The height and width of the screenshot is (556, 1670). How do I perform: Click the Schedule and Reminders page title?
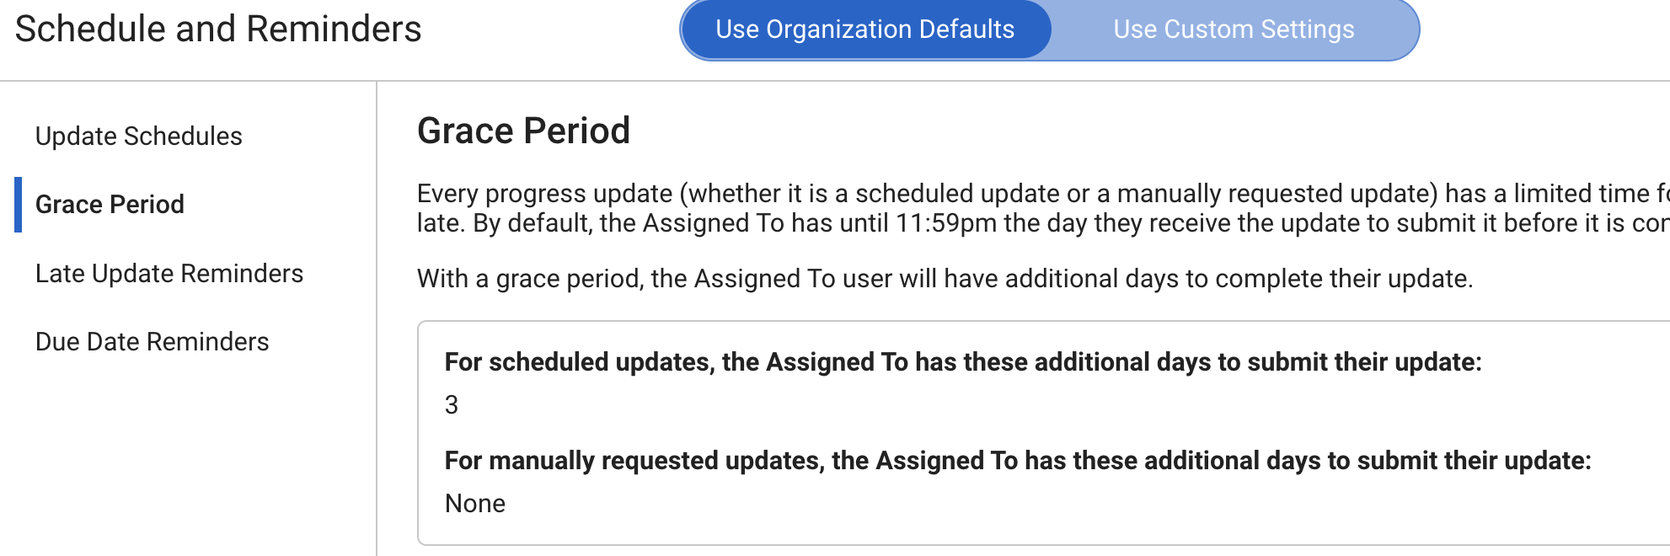(218, 29)
